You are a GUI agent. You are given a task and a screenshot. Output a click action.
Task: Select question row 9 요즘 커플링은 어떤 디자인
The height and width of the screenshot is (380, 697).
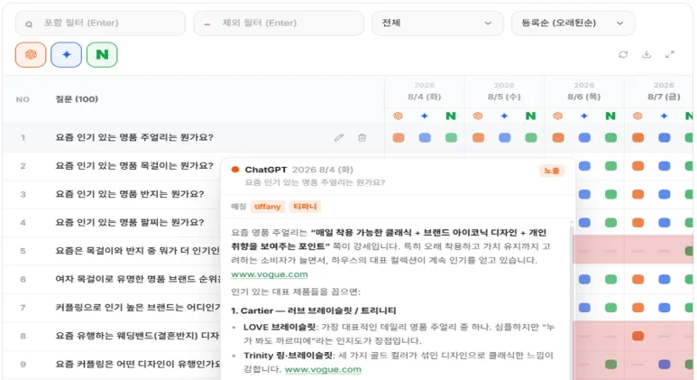[x=138, y=365]
